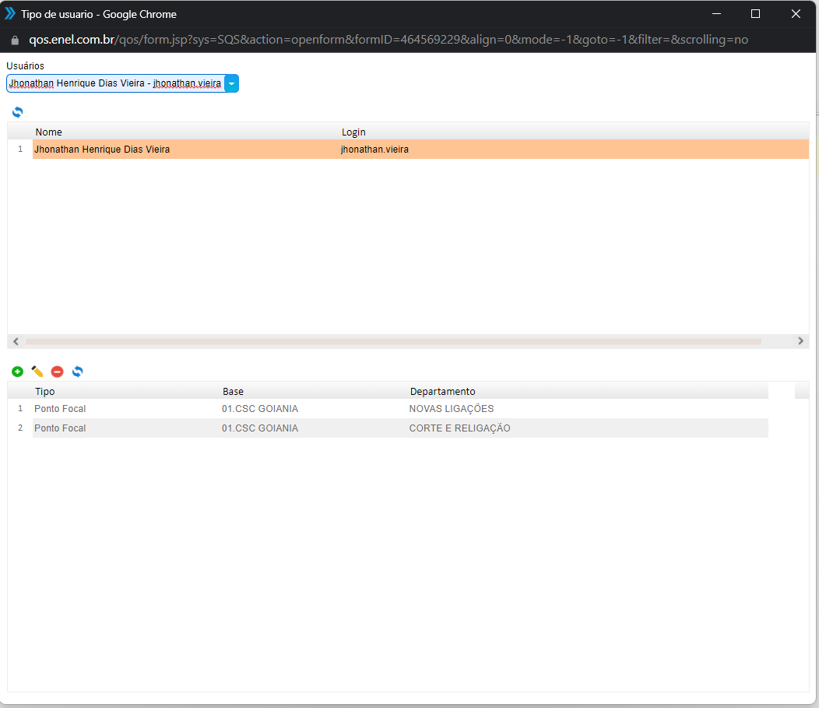Click the Departamento column header

click(442, 391)
